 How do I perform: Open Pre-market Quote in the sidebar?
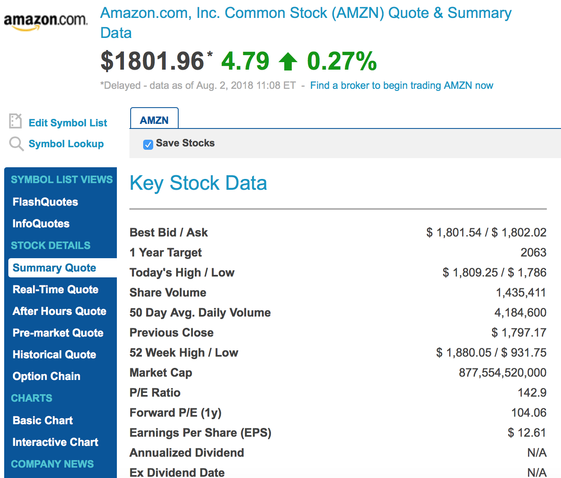pos(58,333)
